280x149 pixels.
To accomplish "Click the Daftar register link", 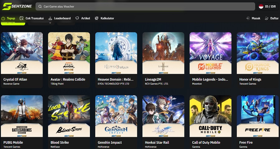I will 272,18.
